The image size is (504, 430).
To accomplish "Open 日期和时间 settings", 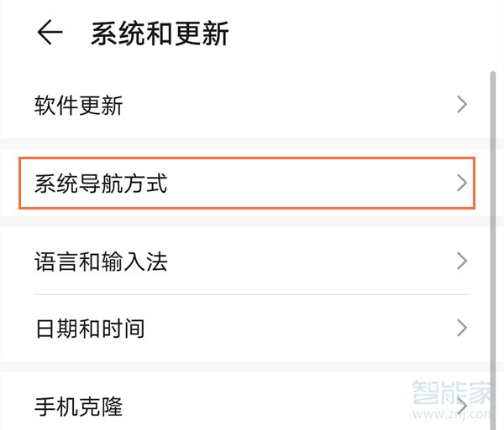I will [89, 329].
